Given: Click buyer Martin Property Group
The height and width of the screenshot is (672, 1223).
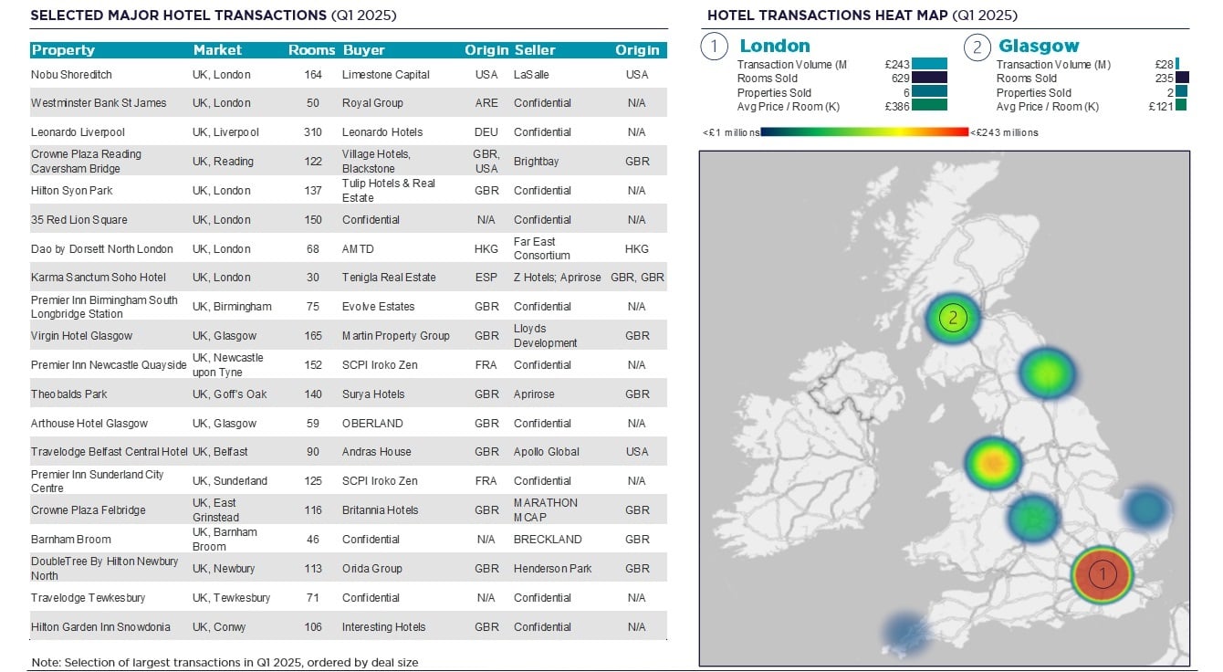Looking at the screenshot, I should click(x=396, y=336).
